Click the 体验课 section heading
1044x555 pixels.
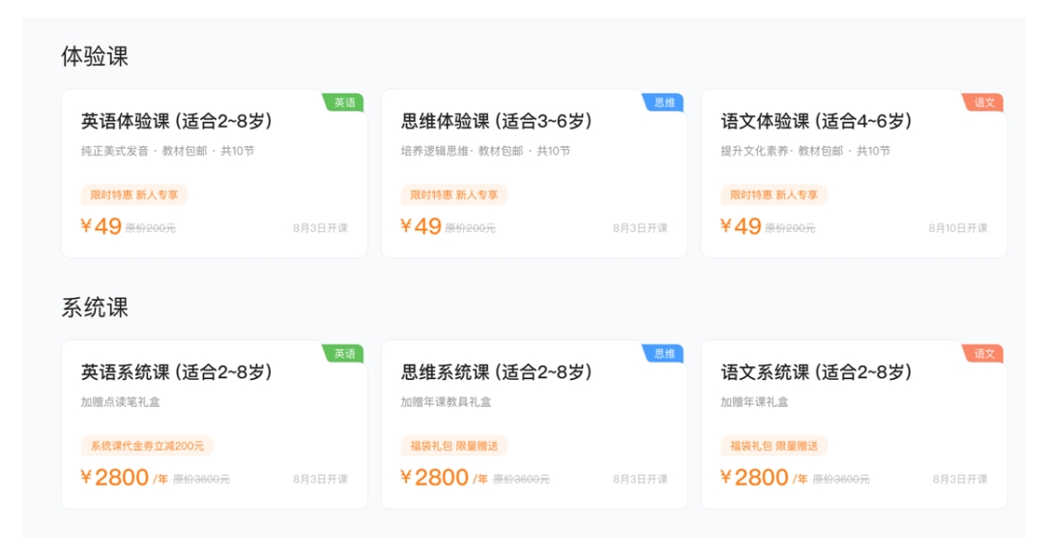tap(95, 57)
